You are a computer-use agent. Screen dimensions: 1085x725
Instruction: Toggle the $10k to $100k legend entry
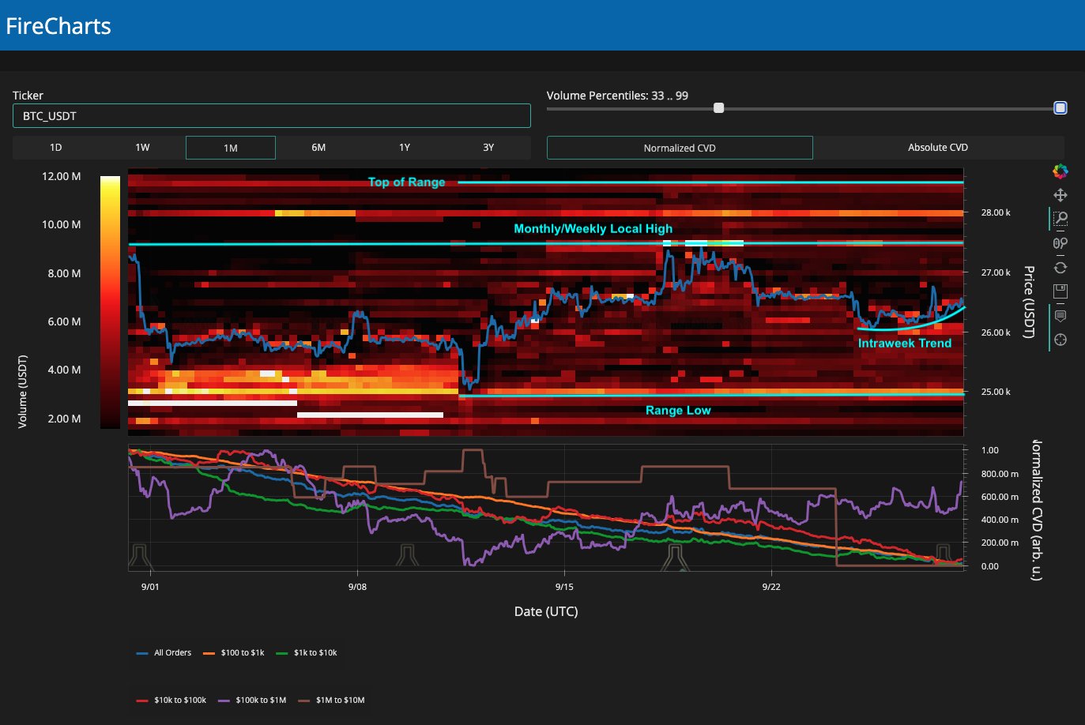[x=171, y=701]
